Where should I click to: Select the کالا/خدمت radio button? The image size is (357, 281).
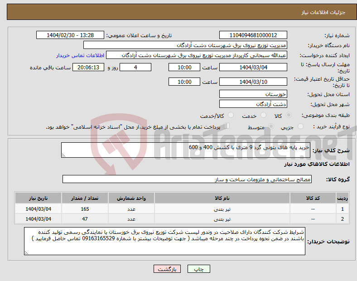coord(231,115)
